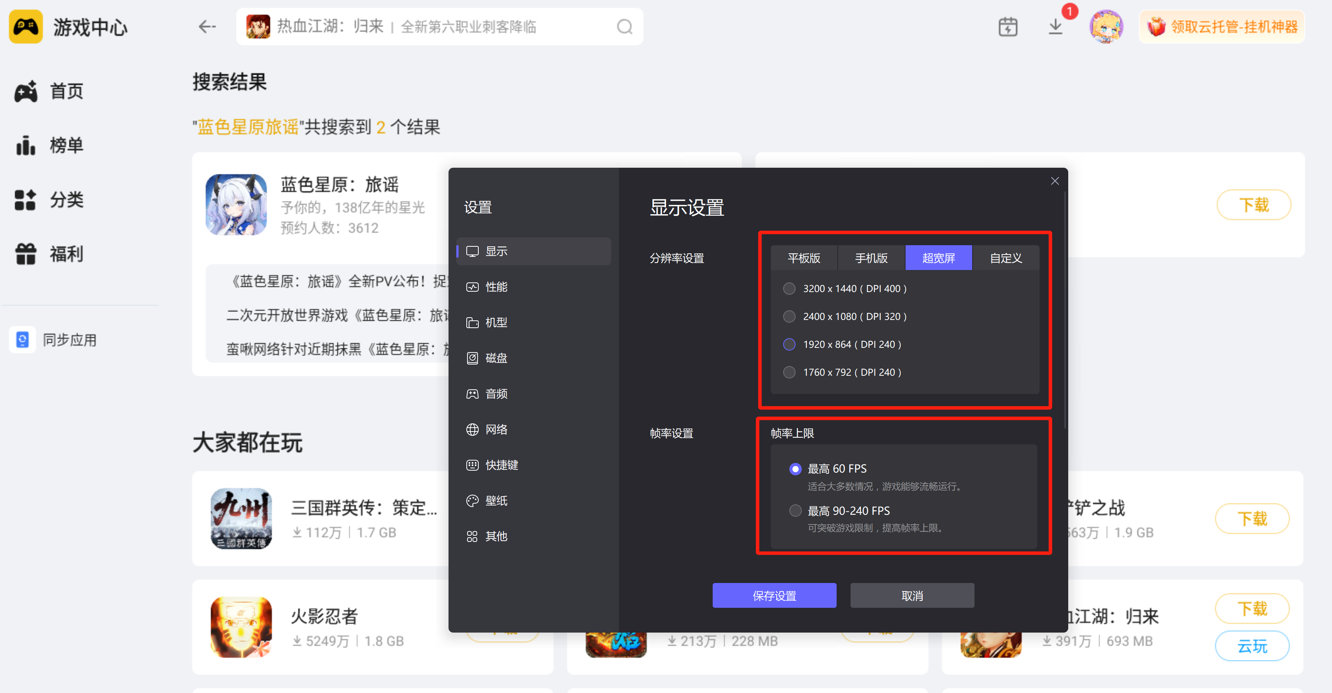The image size is (1332, 693).
Task: Open the calendar check-in icon
Action: pyautogui.click(x=1007, y=26)
